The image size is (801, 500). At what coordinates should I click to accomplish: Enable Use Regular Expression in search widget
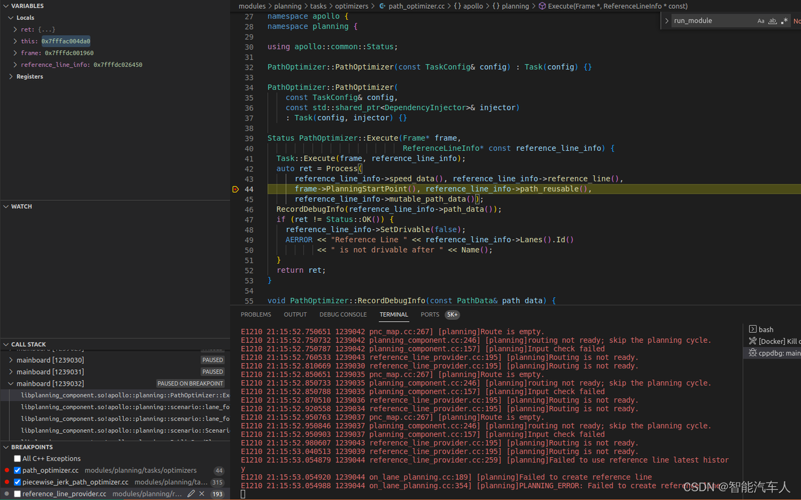[784, 21]
